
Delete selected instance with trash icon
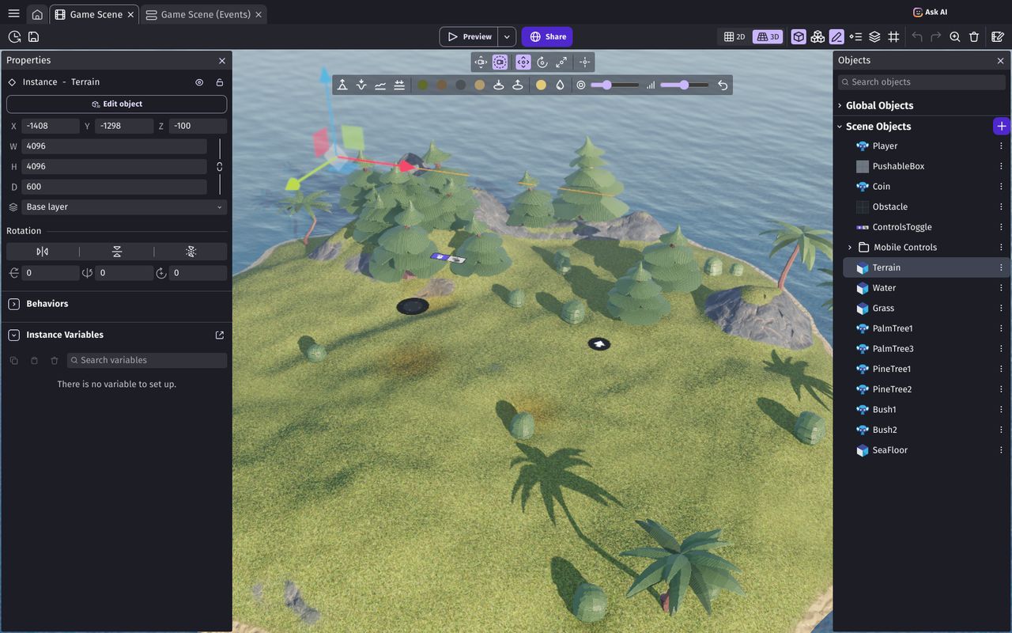974,36
